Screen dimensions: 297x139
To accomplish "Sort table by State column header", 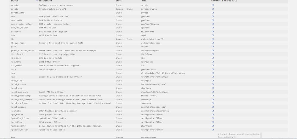I will (119, 1).
